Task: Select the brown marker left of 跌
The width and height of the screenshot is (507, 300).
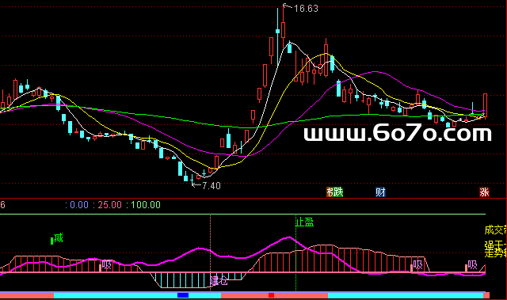Action: point(330,192)
